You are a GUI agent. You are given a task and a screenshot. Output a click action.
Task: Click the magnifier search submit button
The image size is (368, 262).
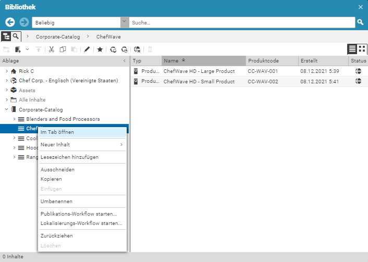(360, 22)
